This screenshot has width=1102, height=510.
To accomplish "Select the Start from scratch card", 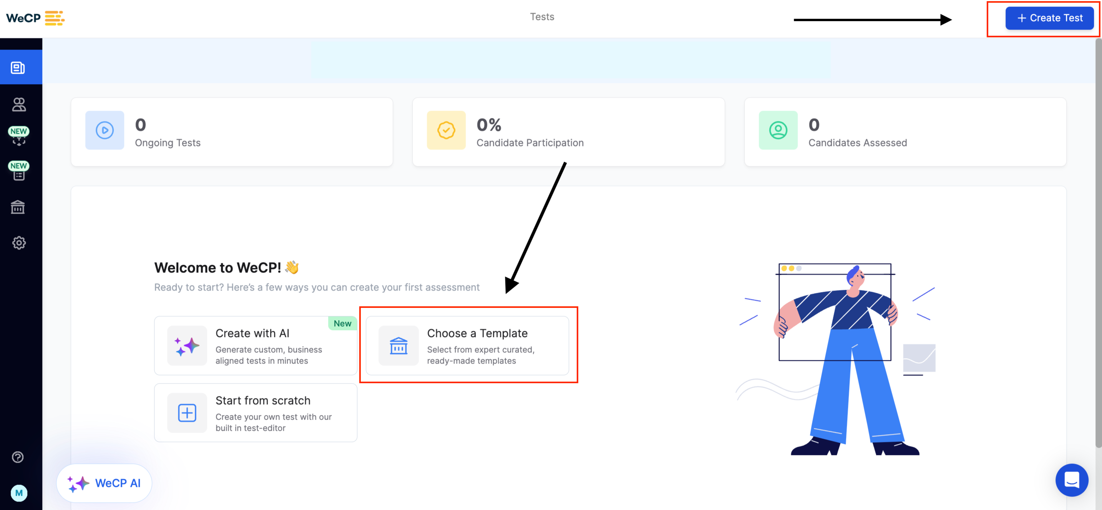I will [x=256, y=413].
